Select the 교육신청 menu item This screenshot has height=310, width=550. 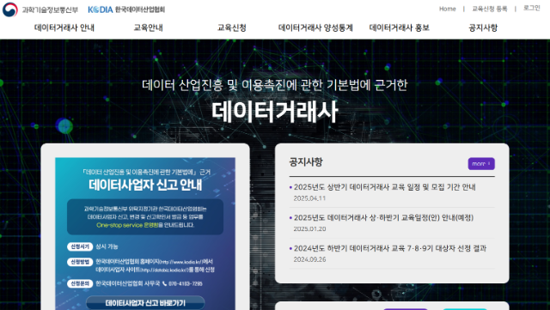click(x=232, y=27)
